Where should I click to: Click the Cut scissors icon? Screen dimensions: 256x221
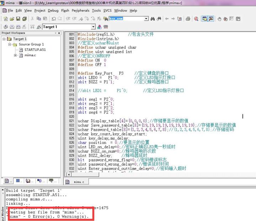[x=32, y=18]
